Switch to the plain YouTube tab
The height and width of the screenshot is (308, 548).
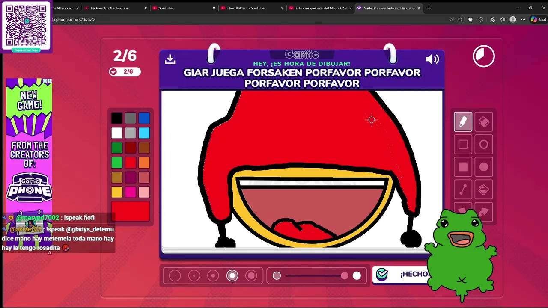point(183,8)
